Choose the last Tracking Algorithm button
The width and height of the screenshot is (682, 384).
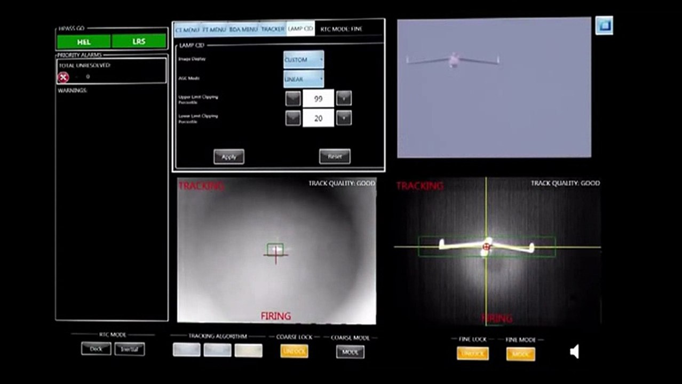click(249, 350)
